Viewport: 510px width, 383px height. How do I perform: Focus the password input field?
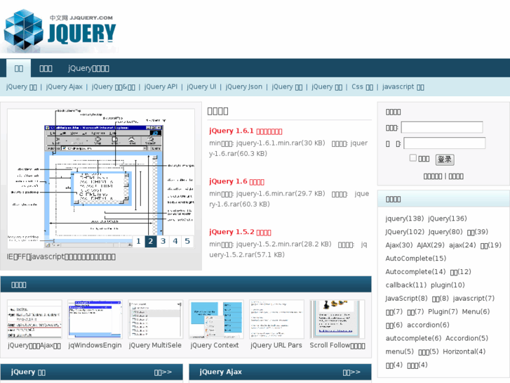point(444,143)
